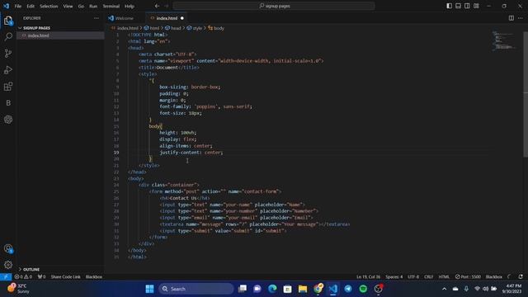Click body breadcrumb segment
Viewport: 528px width, 297px height.
point(219,28)
